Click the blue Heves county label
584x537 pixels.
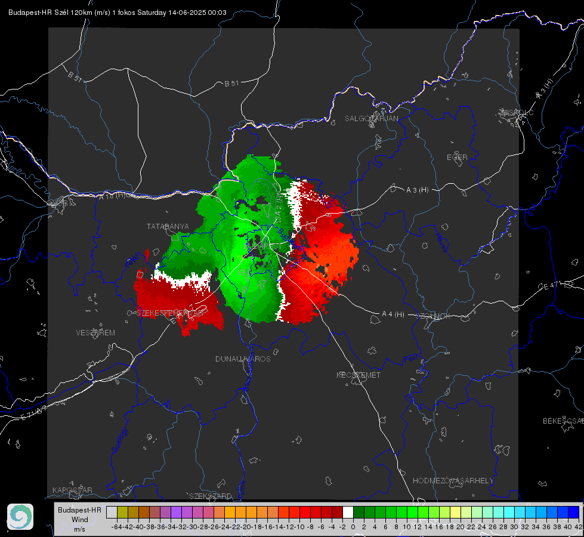(x=441, y=242)
